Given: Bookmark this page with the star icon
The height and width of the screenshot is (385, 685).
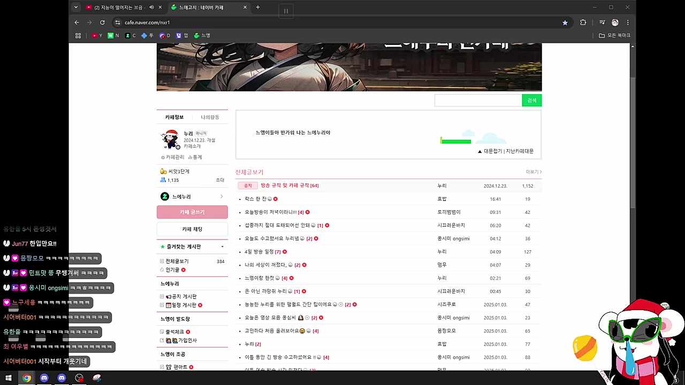Looking at the screenshot, I should pos(565,22).
